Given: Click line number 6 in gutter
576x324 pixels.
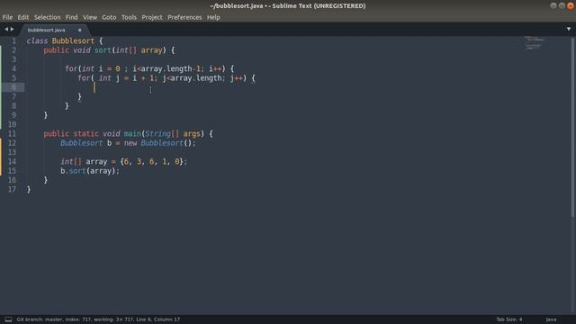Looking at the screenshot, I should (x=14, y=87).
